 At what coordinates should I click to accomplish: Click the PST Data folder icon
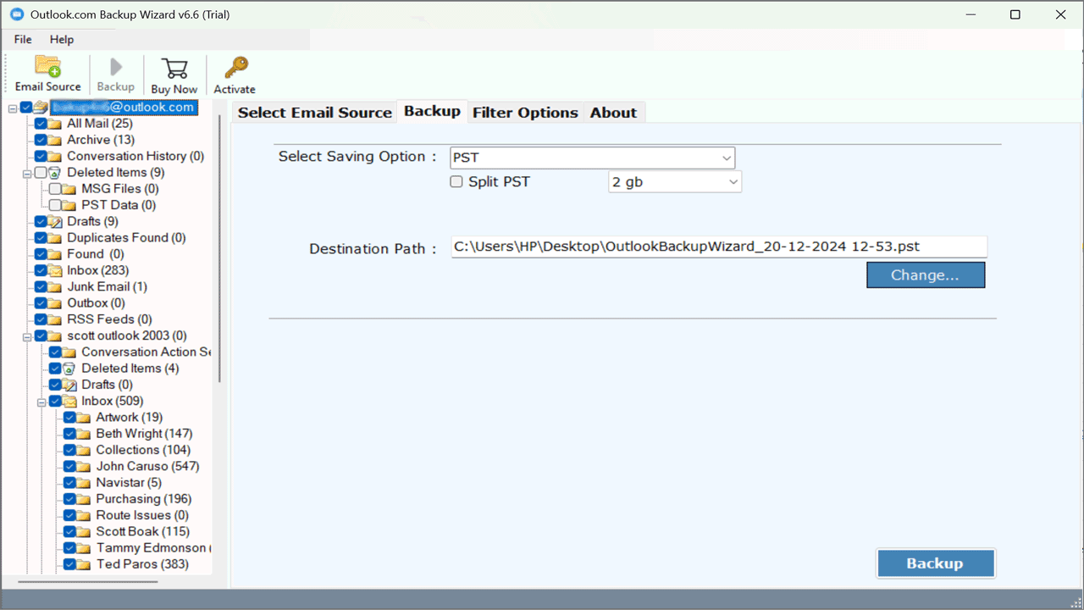pyautogui.click(x=69, y=205)
